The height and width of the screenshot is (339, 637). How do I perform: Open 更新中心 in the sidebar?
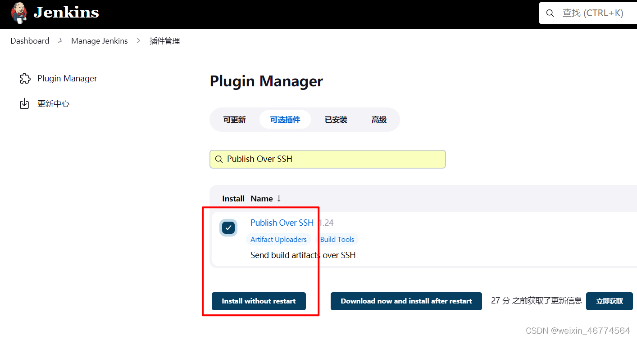click(54, 104)
